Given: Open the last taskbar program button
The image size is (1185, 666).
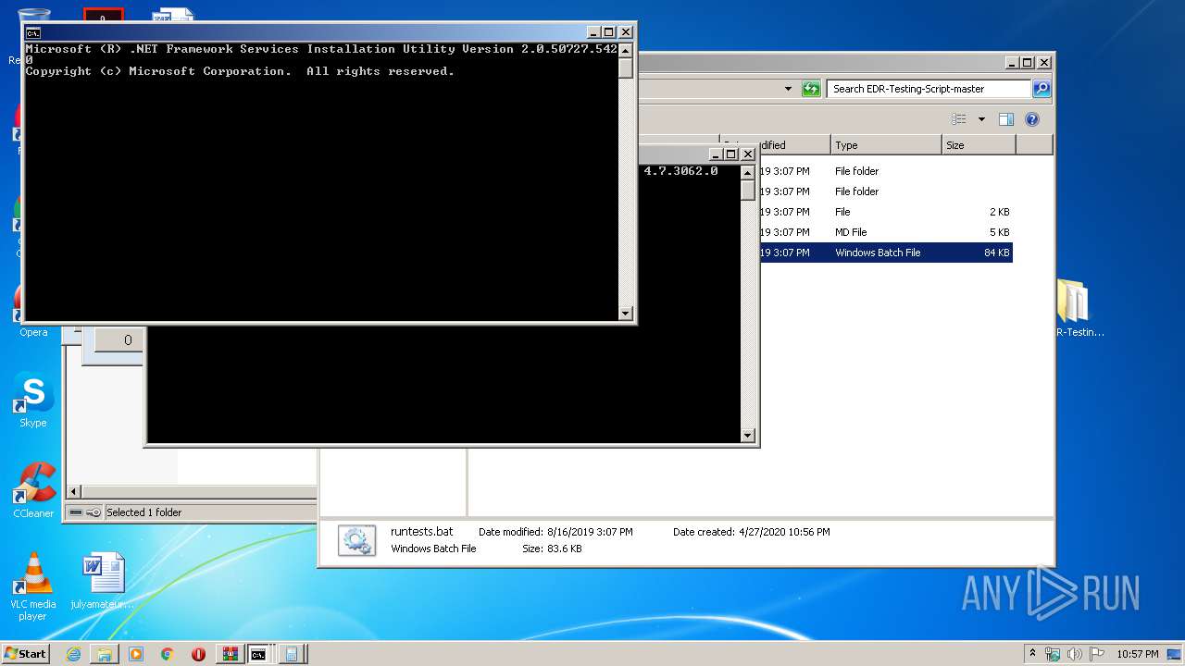Looking at the screenshot, I should pos(291,654).
